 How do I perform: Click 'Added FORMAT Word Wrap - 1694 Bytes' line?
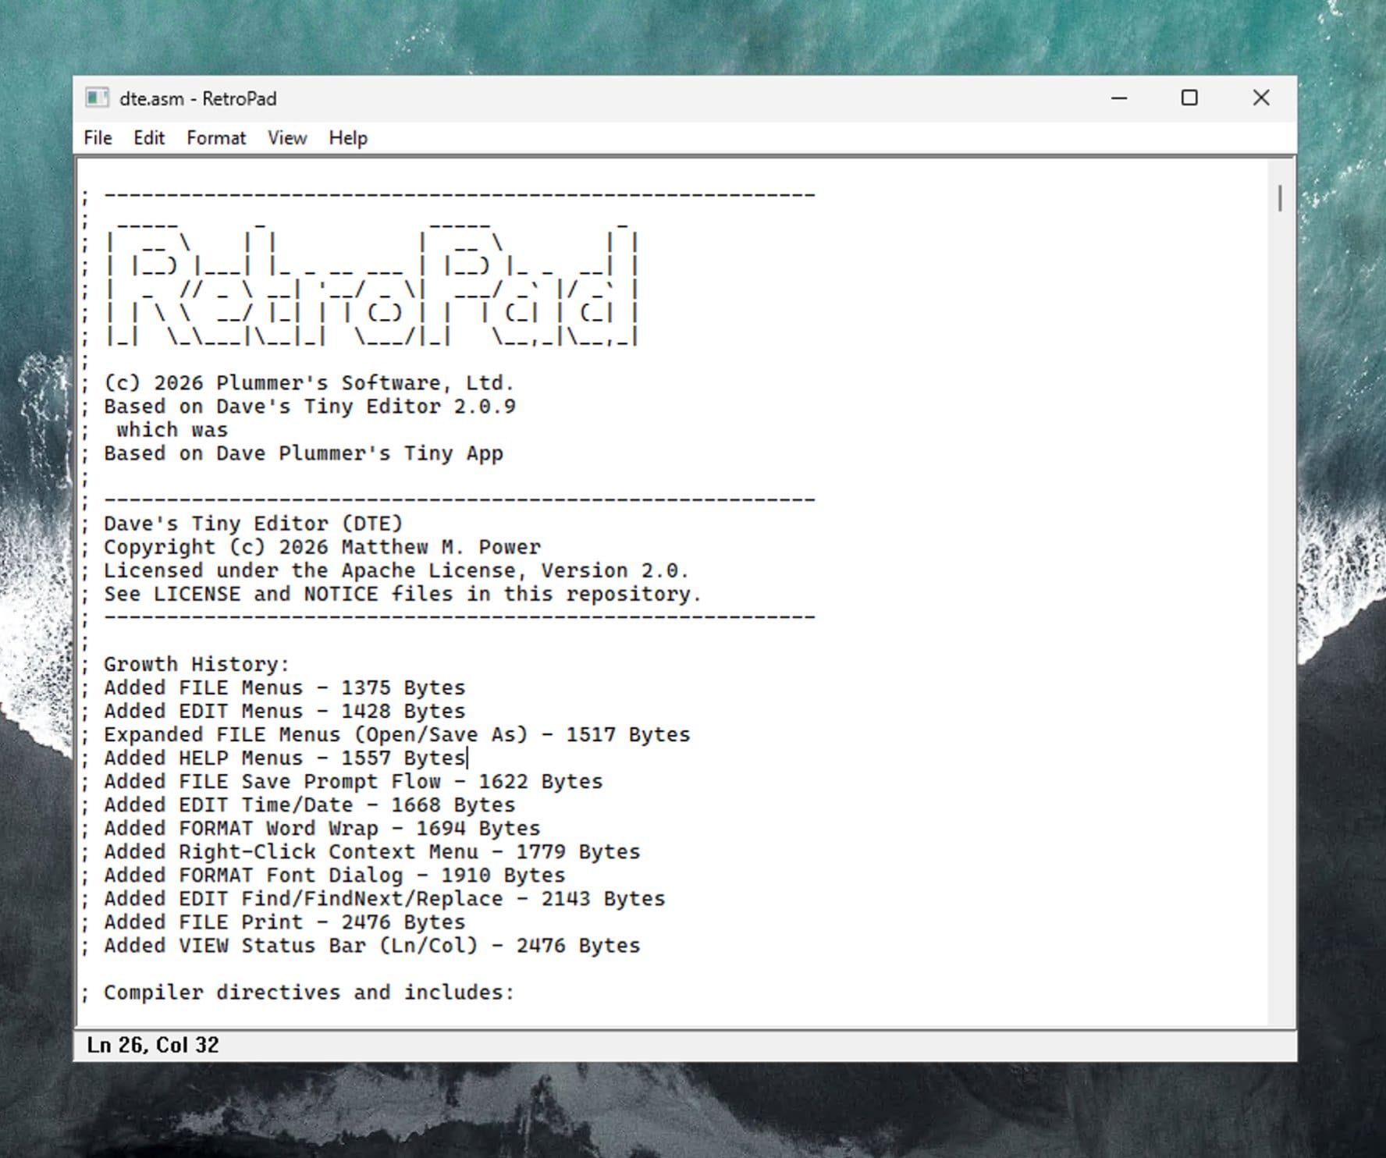[x=322, y=828]
